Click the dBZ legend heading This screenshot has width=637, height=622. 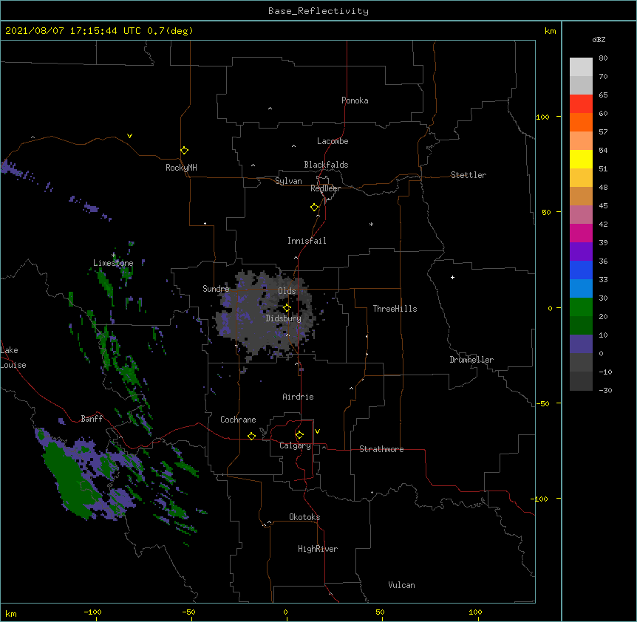click(599, 39)
